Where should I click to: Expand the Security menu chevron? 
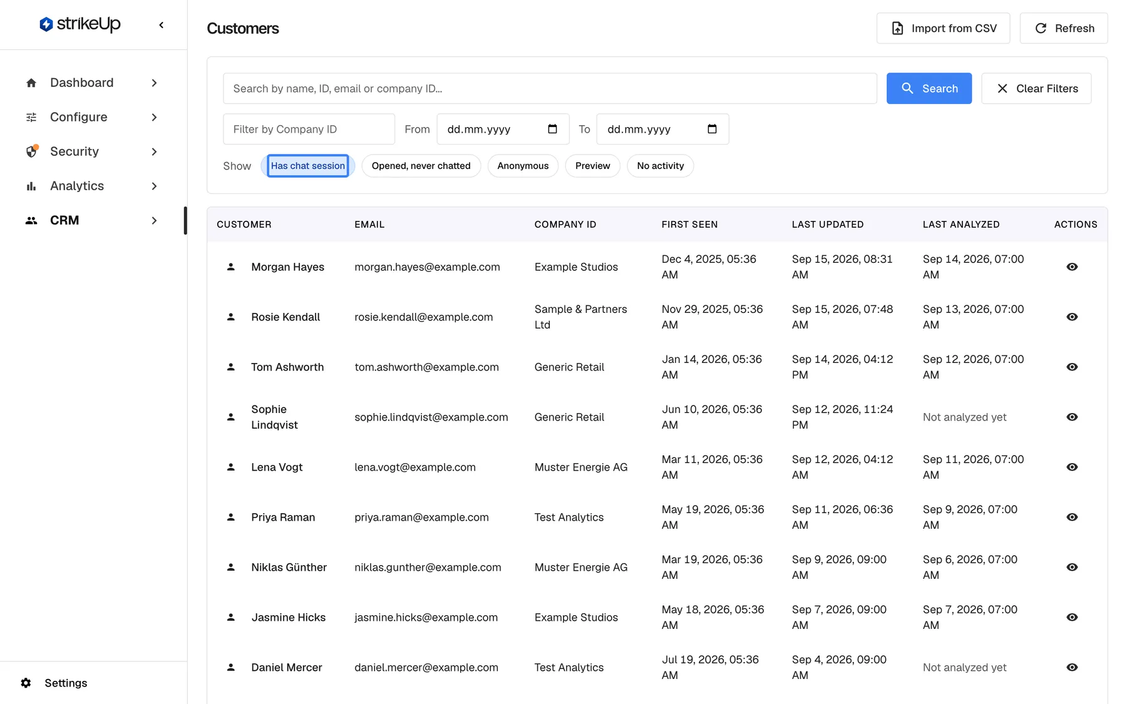pos(154,151)
